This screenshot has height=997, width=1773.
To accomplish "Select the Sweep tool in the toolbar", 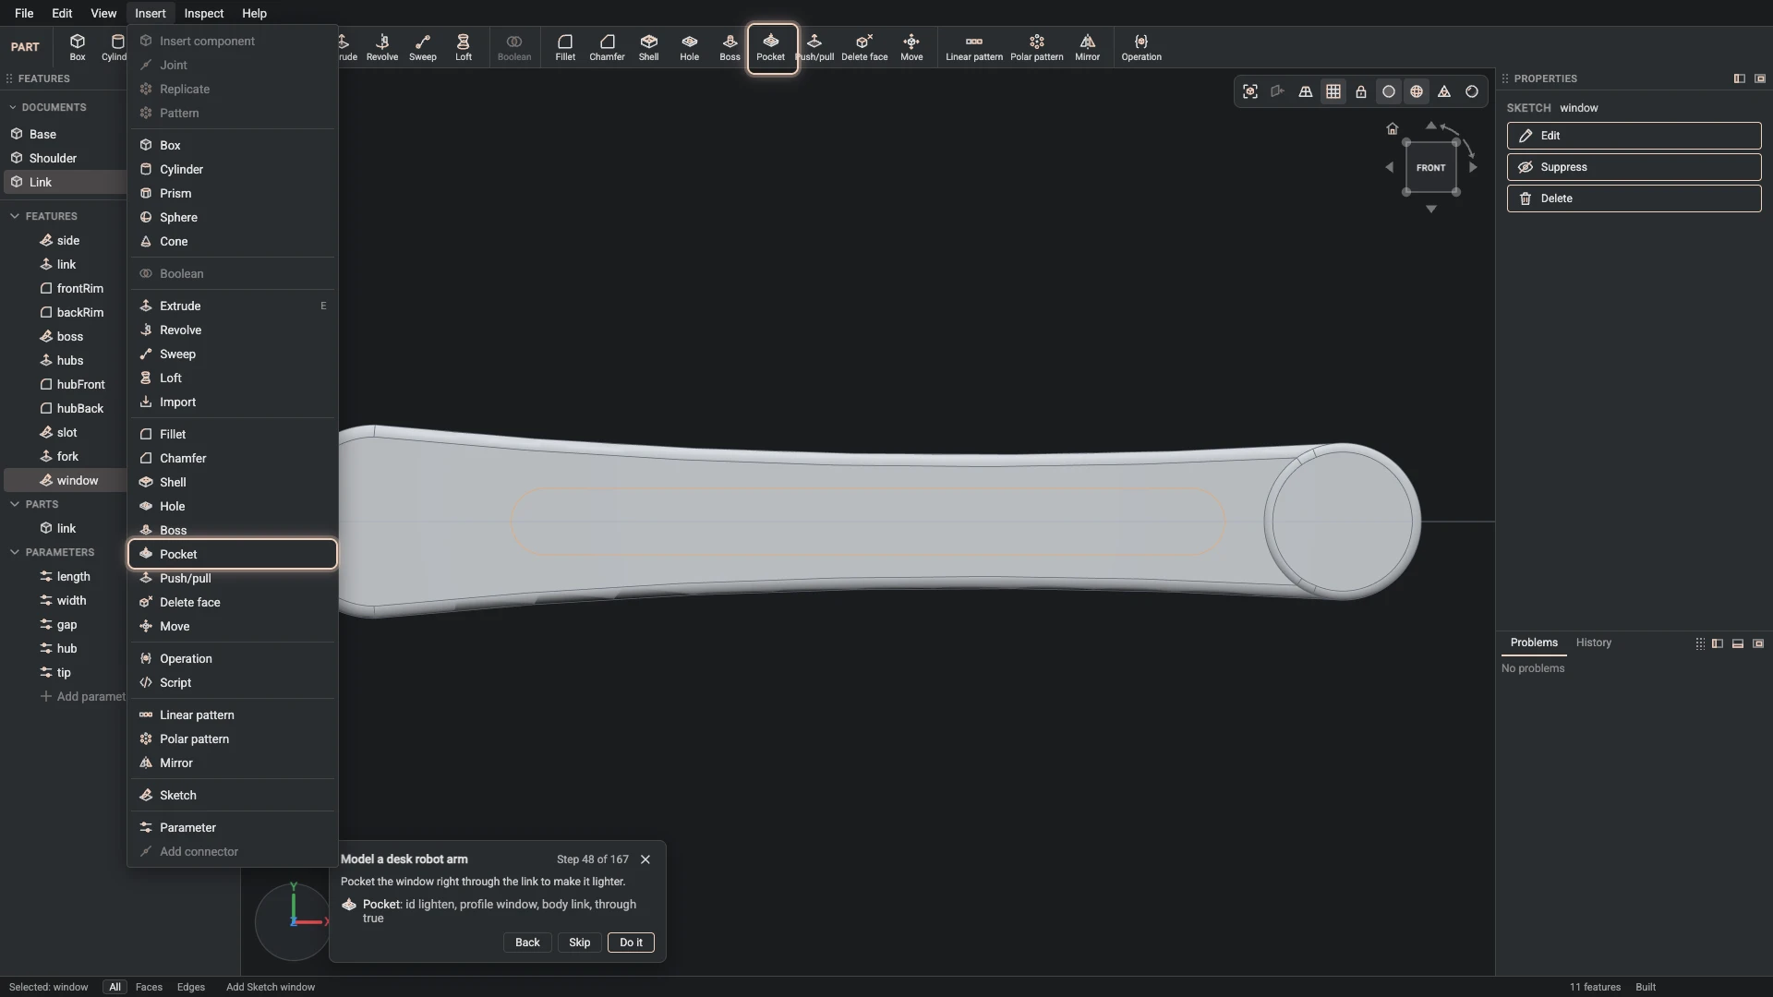I will (x=423, y=48).
